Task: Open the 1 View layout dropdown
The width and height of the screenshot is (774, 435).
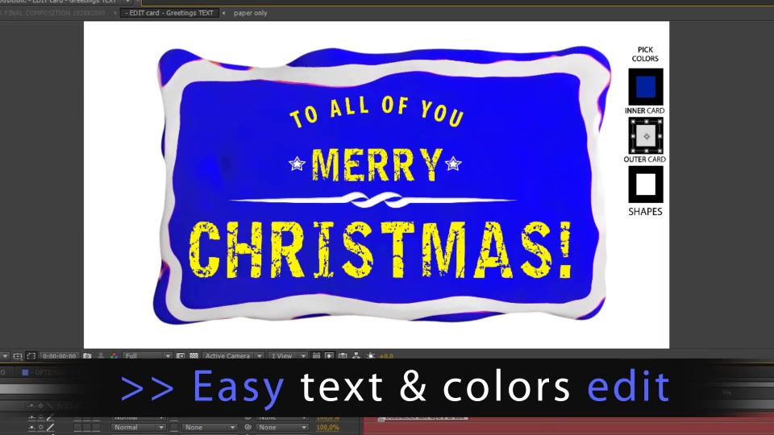Action: (x=288, y=355)
